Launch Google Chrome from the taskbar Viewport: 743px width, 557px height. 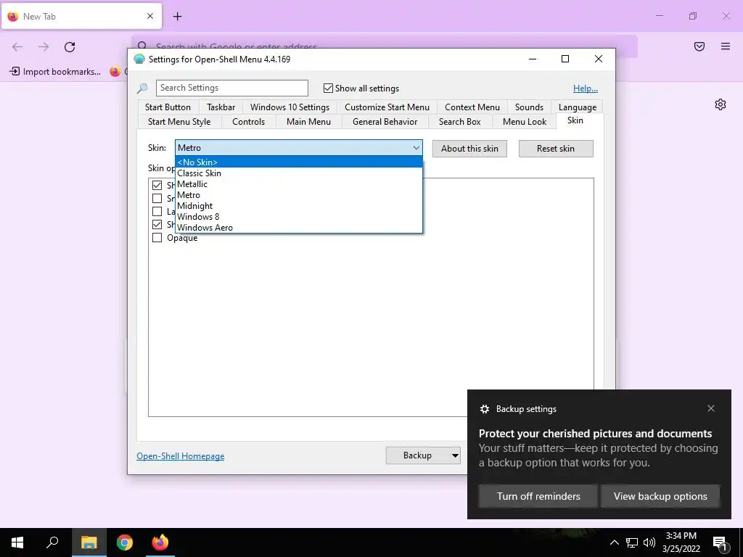pos(125,542)
